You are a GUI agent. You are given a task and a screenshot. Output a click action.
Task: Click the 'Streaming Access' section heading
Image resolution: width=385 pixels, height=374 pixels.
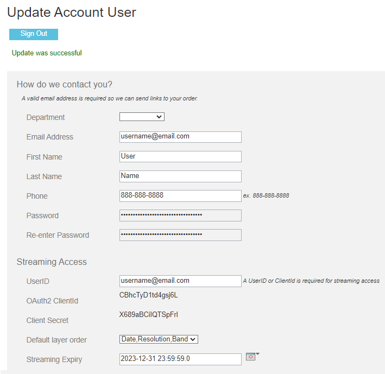click(x=52, y=262)
